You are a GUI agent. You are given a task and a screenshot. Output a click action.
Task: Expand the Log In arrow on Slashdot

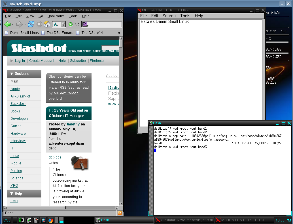(x=12, y=61)
